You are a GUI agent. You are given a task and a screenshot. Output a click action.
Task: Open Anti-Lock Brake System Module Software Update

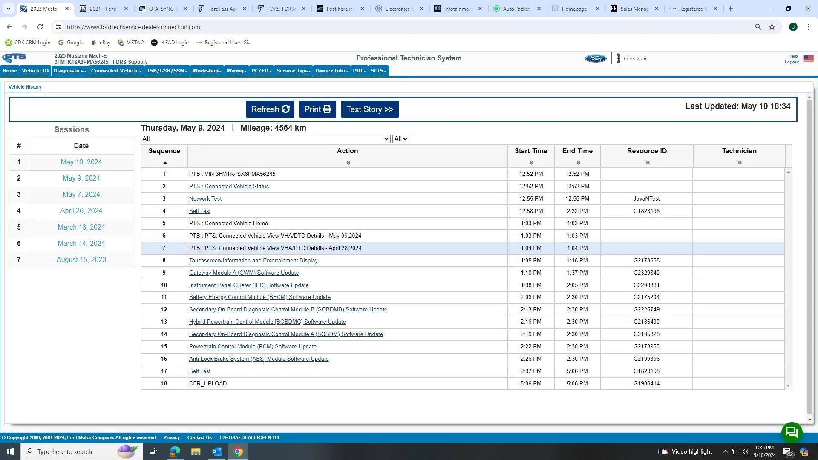click(x=259, y=359)
